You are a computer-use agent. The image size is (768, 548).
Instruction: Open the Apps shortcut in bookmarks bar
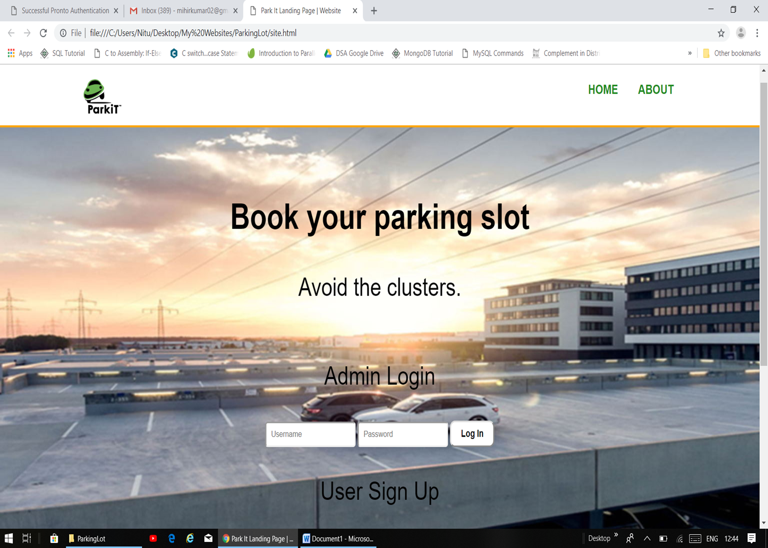(20, 53)
